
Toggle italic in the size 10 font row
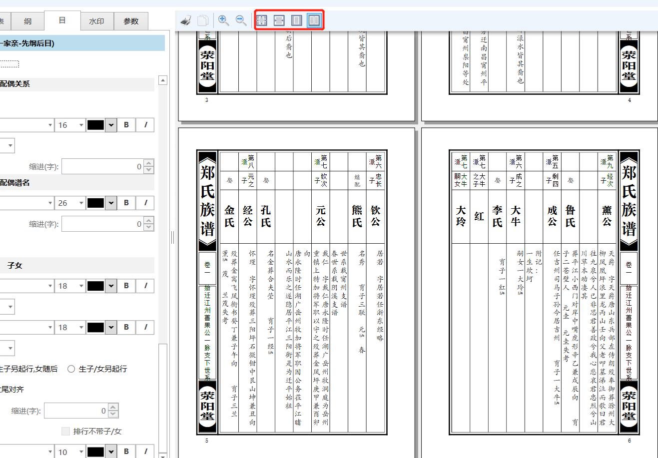pos(145,452)
